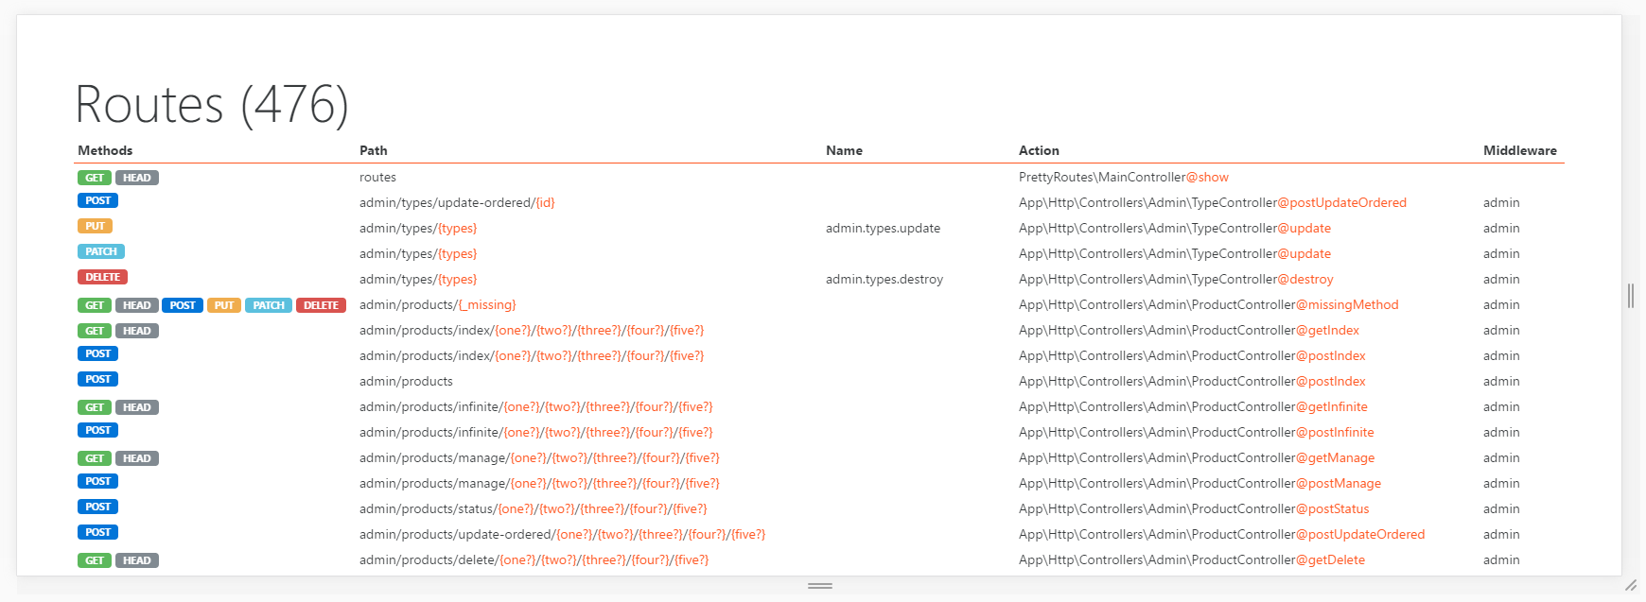Click the lone PATCH badge for admin/types/{types}
Image resolution: width=1646 pixels, height=602 pixels.
click(100, 251)
